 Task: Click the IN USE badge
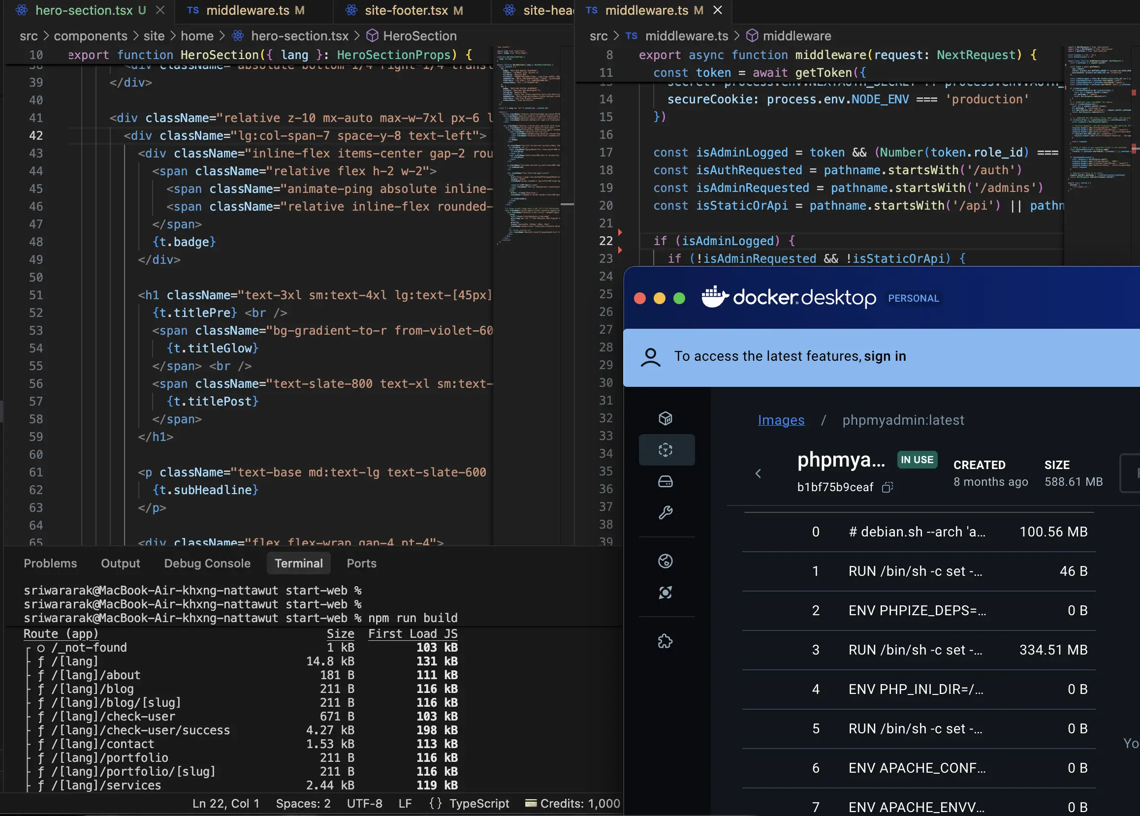[x=917, y=460]
